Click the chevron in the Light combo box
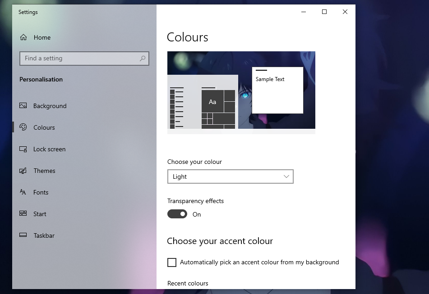 [x=286, y=176]
